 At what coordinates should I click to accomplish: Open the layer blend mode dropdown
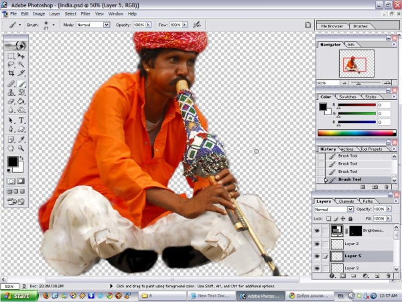tap(350, 210)
